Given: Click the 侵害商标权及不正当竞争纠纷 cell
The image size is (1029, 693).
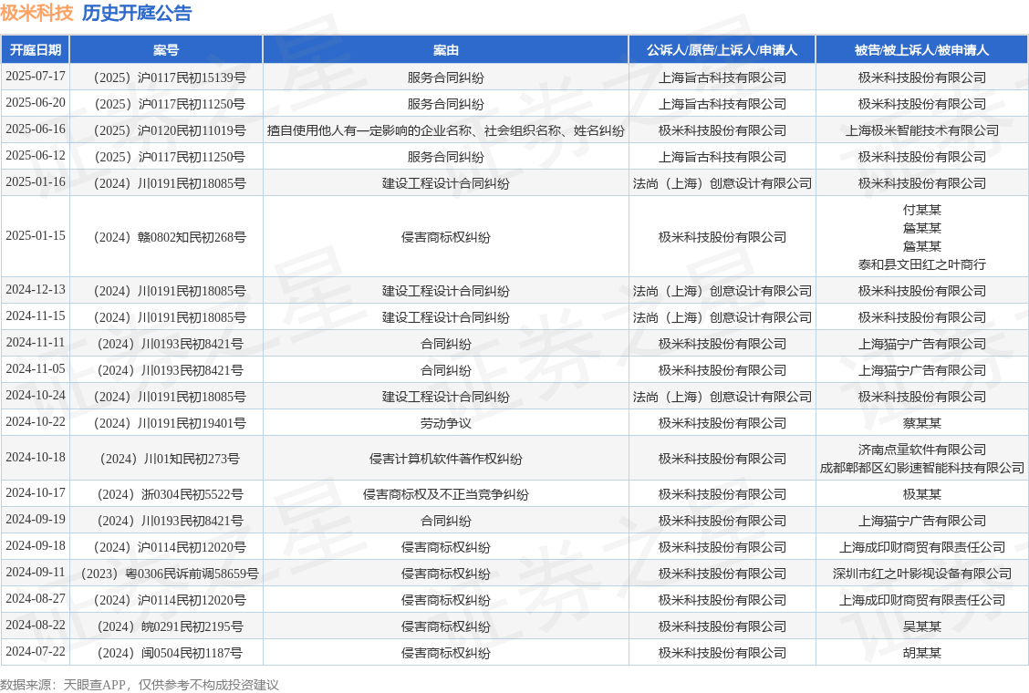Looking at the screenshot, I should click(445, 494).
